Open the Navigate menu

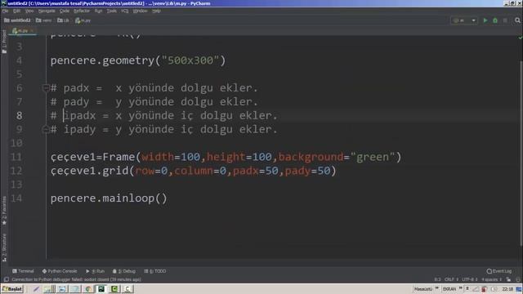coord(47,11)
